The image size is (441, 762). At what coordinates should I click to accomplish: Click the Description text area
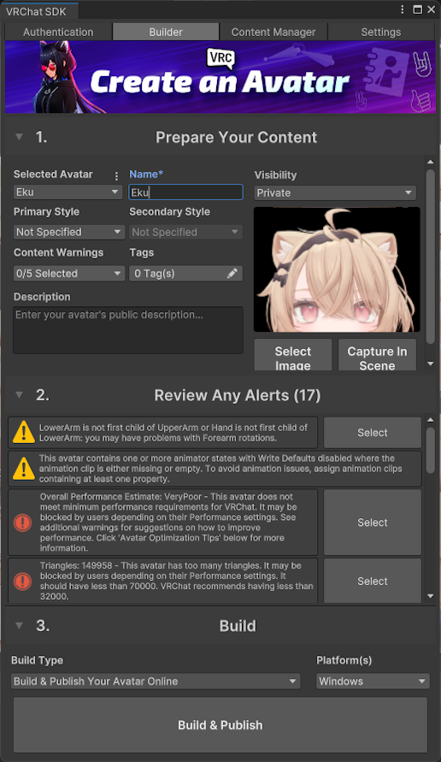pyautogui.click(x=128, y=330)
